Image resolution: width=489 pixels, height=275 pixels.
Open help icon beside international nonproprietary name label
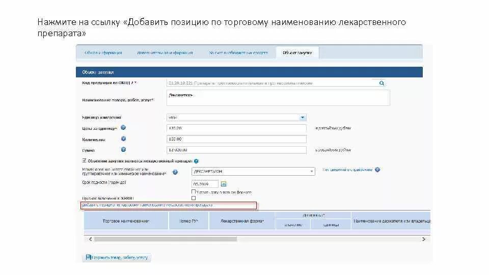tap(175, 172)
